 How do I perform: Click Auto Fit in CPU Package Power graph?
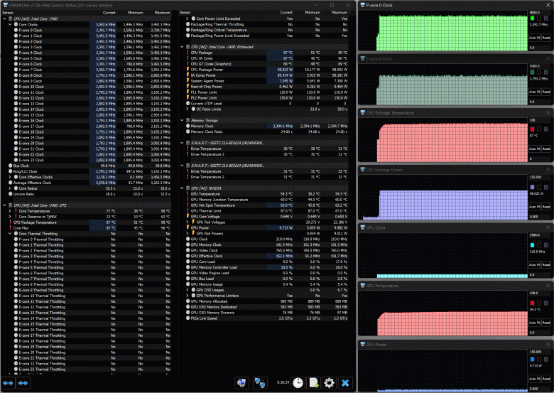(x=535, y=206)
